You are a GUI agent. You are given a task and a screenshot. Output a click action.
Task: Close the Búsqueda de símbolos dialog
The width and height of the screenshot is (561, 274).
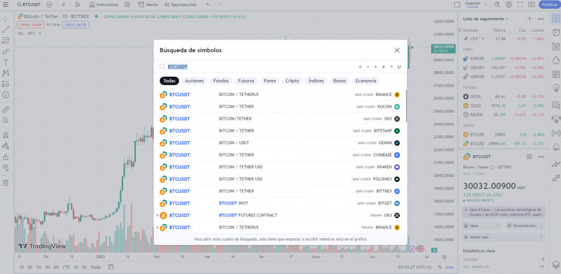(397, 50)
